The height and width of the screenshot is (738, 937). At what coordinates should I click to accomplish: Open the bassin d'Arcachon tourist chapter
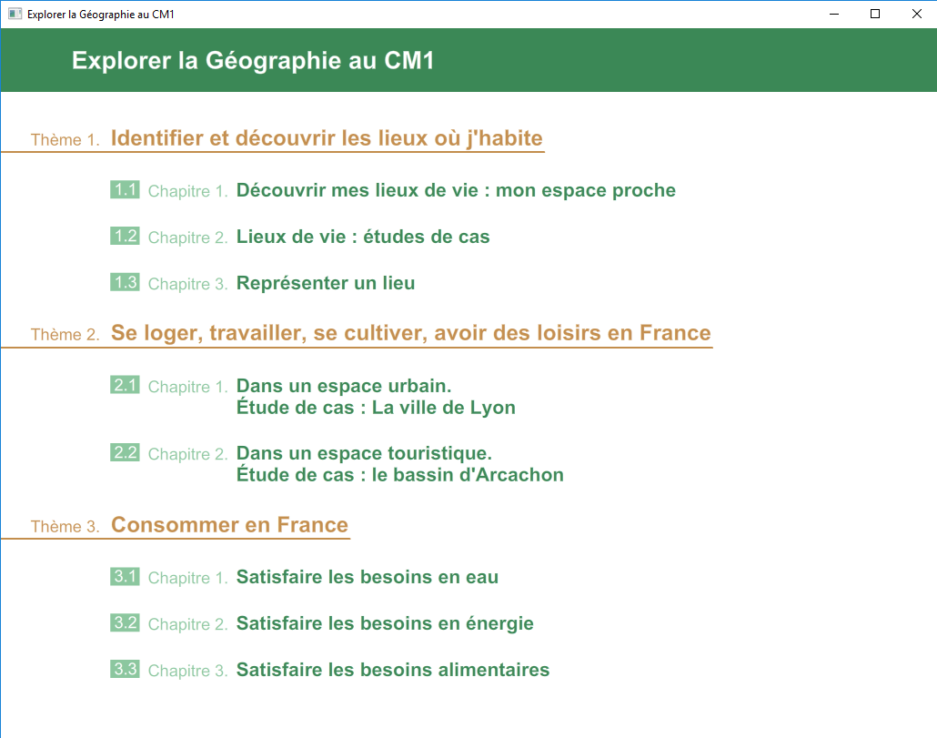point(399,464)
